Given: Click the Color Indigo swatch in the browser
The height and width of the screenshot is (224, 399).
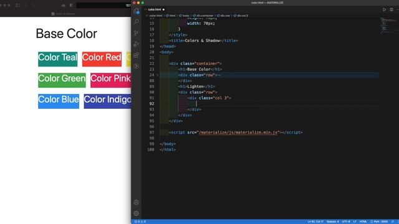Looking at the screenshot, I should coord(108,101).
